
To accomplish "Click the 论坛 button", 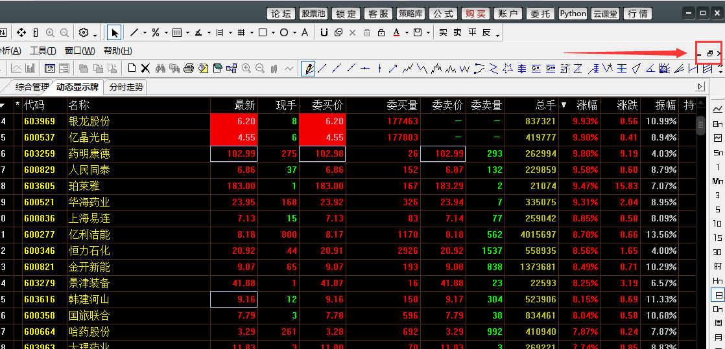I will click(281, 14).
